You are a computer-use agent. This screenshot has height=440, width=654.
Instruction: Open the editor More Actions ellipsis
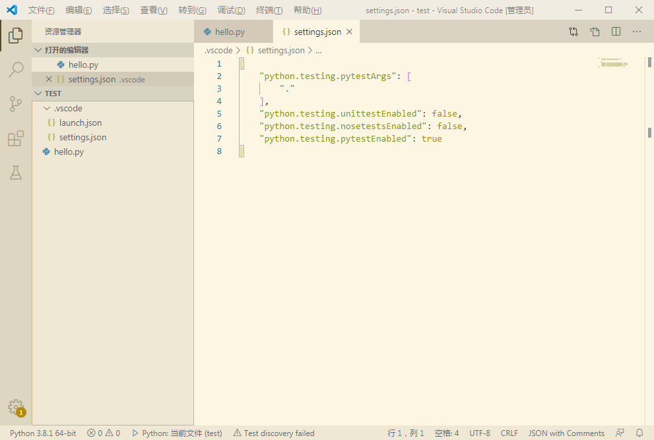pyautogui.click(x=637, y=32)
